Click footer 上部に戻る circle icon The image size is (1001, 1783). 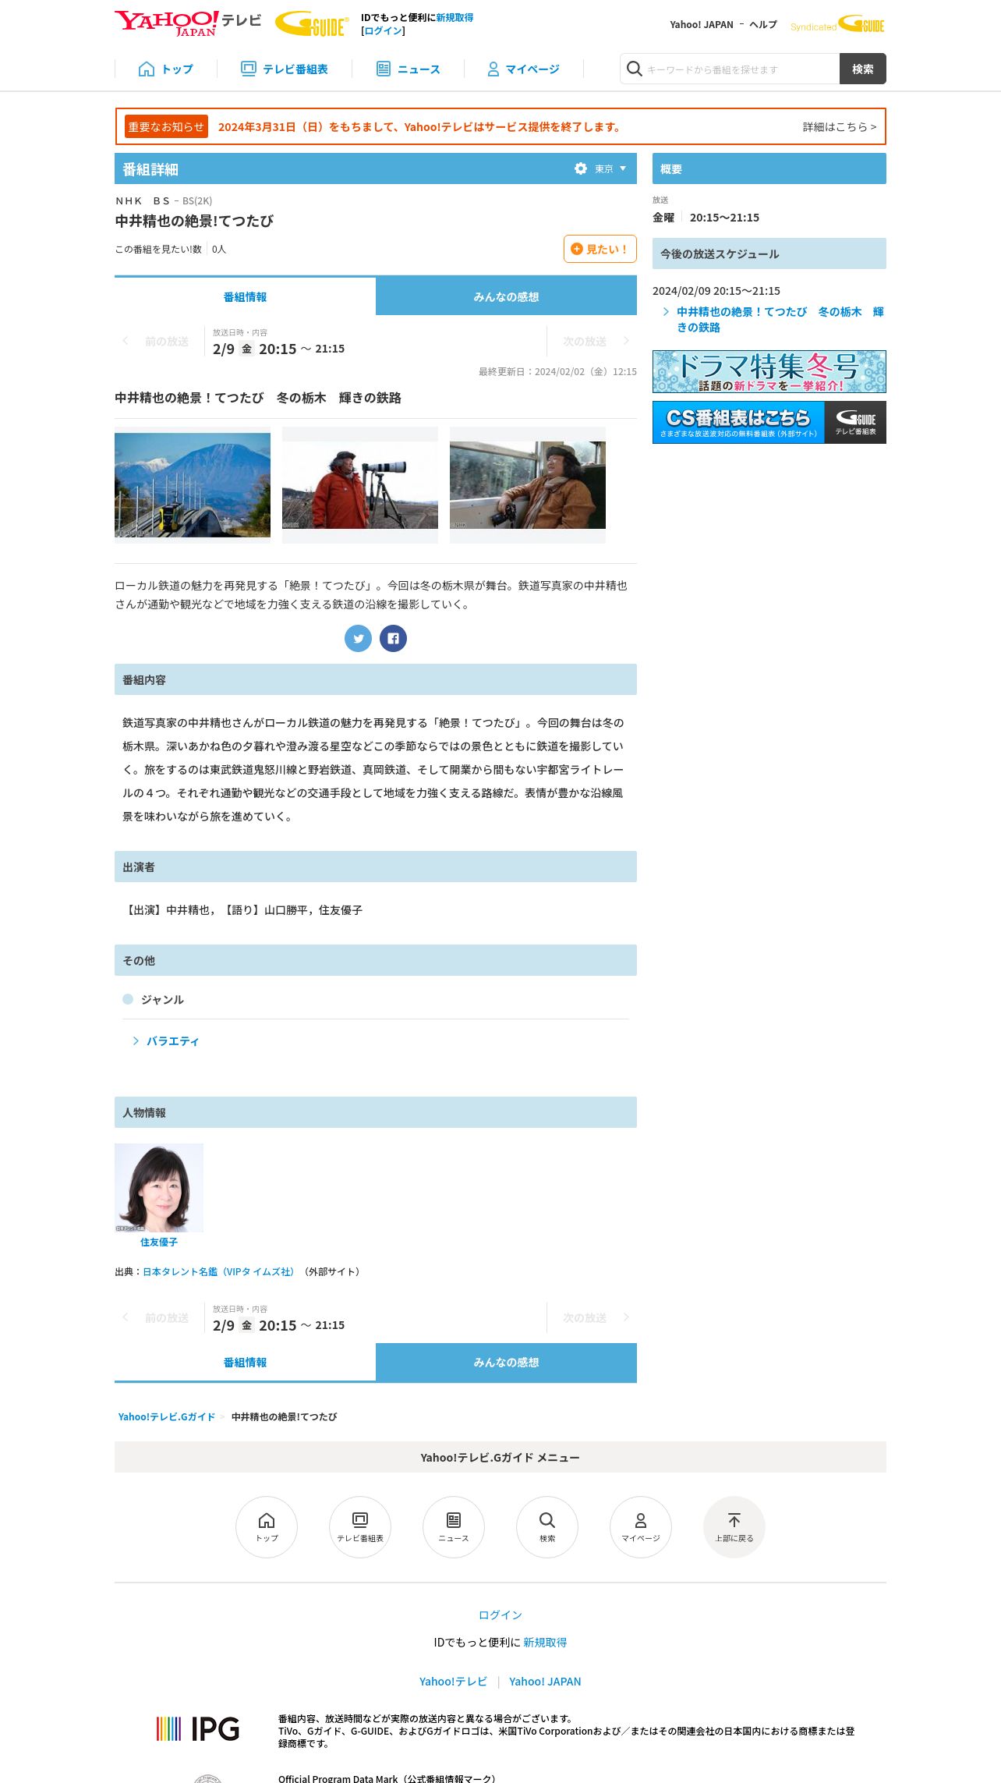[x=734, y=1527]
